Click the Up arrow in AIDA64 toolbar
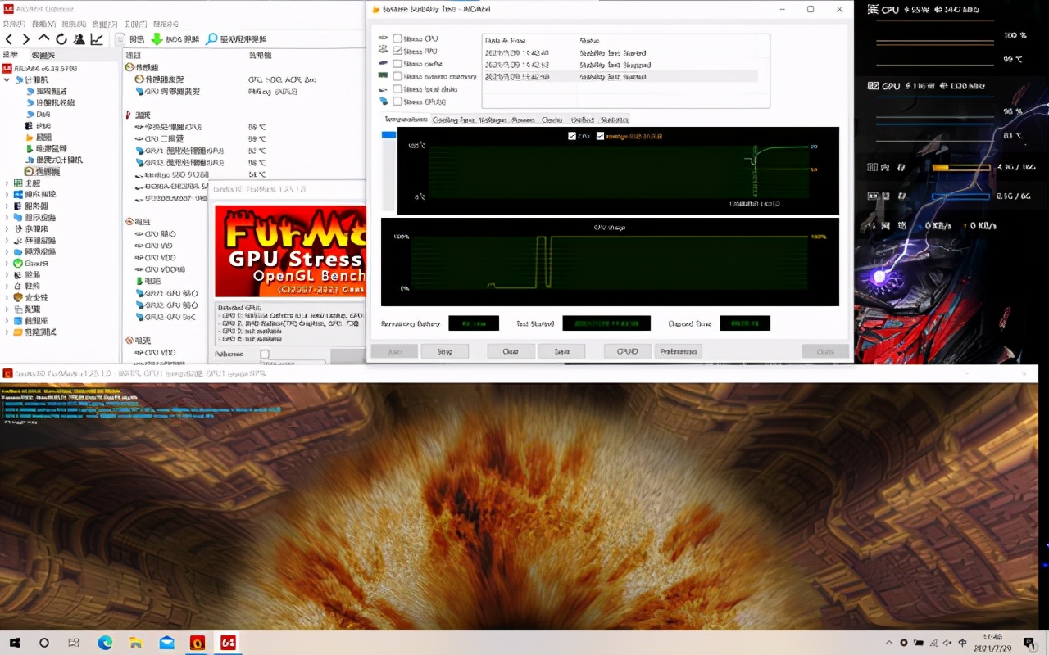This screenshot has height=655, width=1049. [43, 39]
